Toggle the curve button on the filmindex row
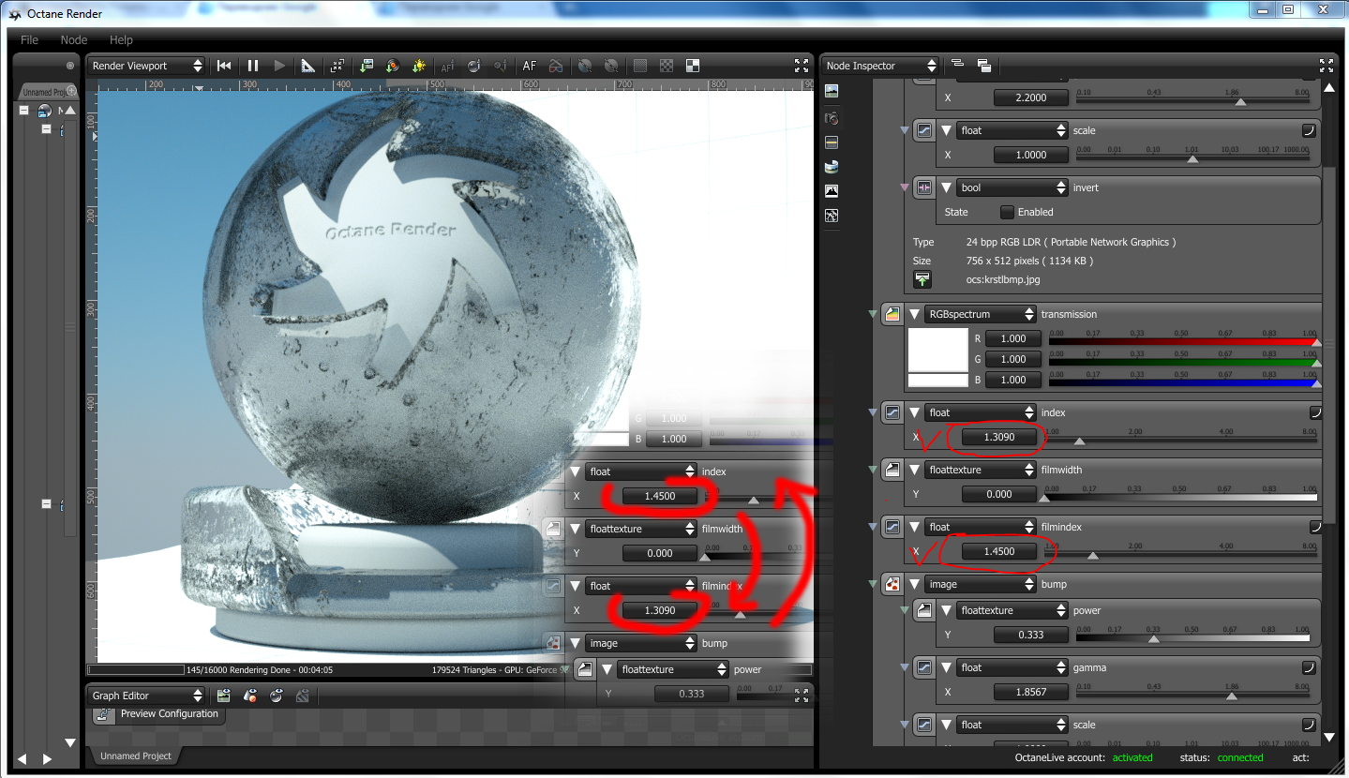The image size is (1349, 778). pos(1316,527)
